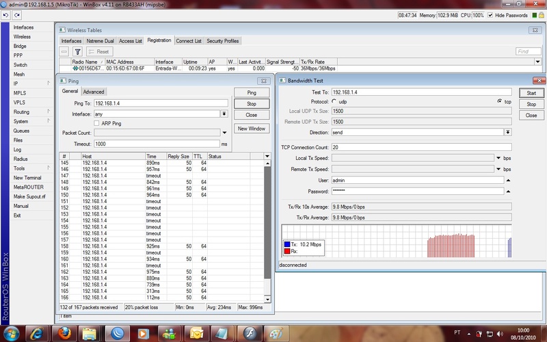Click the undo arrow in WinBox toolbar
The image size is (547, 342).
click(x=7, y=15)
